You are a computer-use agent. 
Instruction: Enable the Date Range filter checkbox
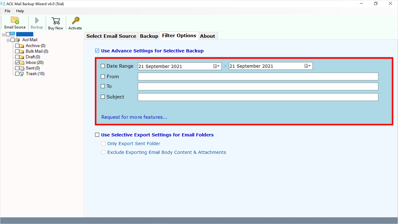point(103,66)
